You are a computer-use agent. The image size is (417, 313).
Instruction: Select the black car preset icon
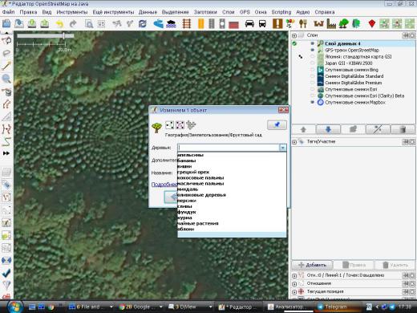(249, 23)
